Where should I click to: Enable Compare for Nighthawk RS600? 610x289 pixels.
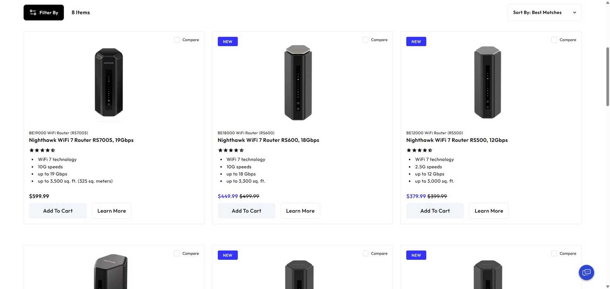365,40
